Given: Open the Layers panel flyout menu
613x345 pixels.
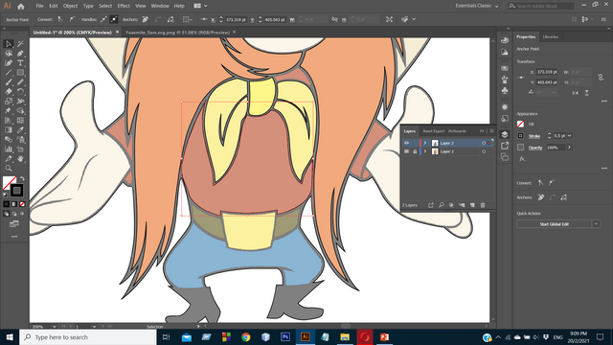Looking at the screenshot, I should point(491,131).
